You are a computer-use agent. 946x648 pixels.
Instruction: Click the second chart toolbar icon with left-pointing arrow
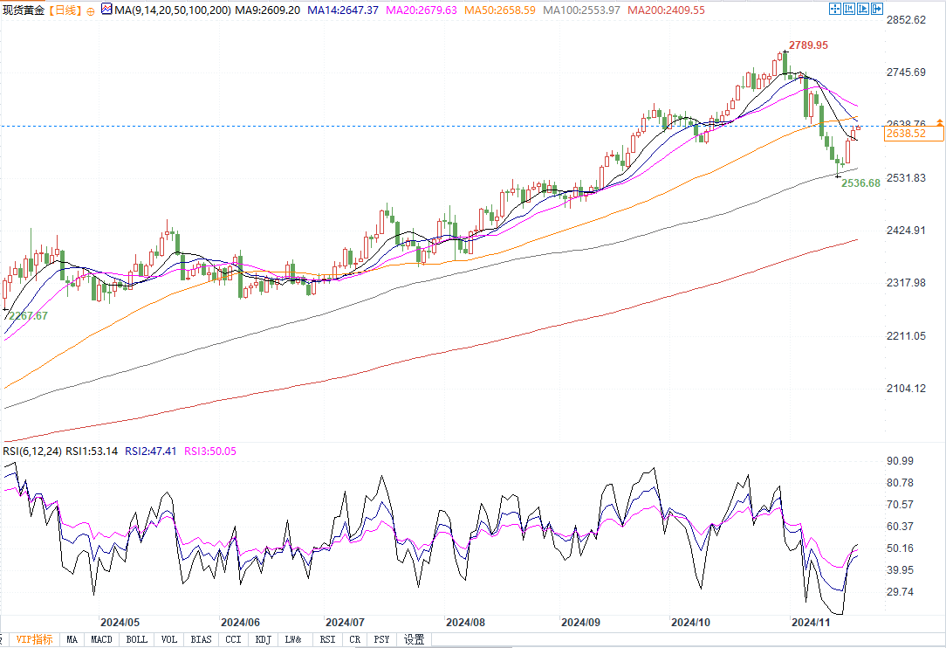pyautogui.click(x=850, y=9)
